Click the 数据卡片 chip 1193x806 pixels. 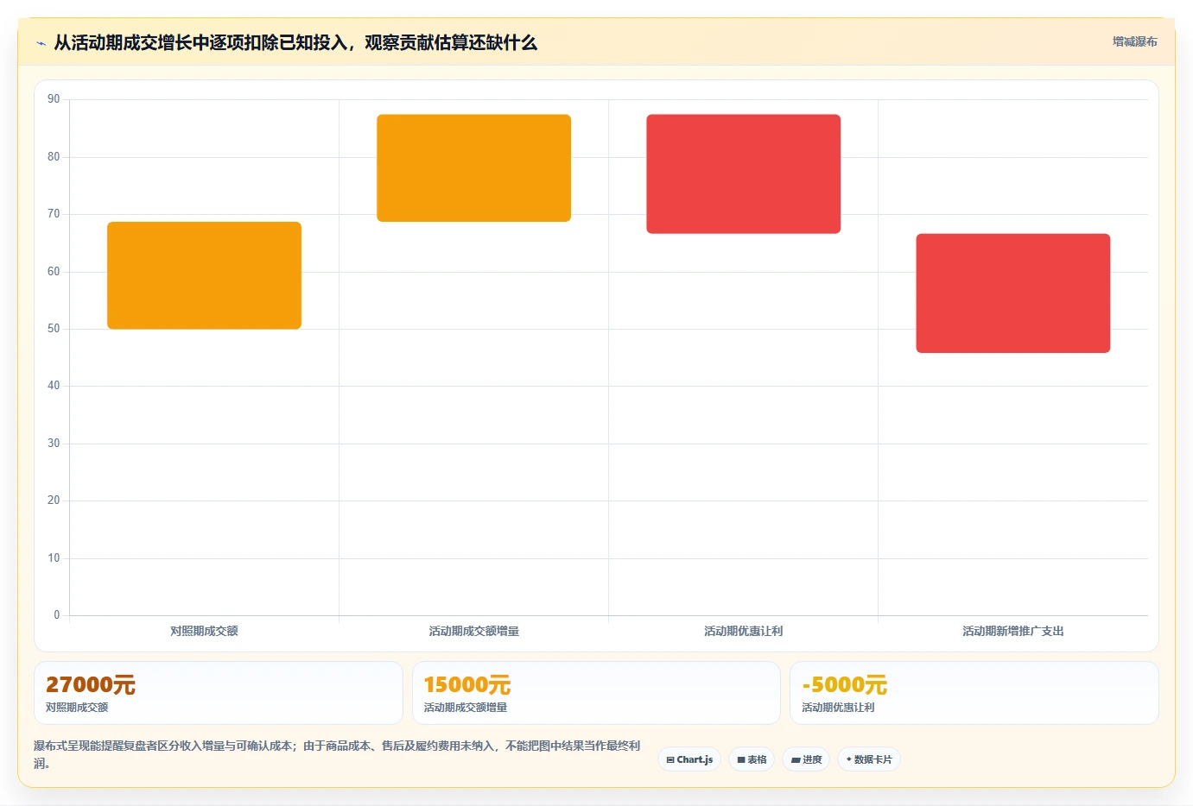(869, 759)
